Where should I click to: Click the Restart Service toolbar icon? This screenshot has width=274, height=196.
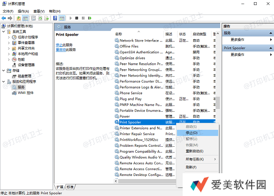pyautogui.click(x=90, y=18)
